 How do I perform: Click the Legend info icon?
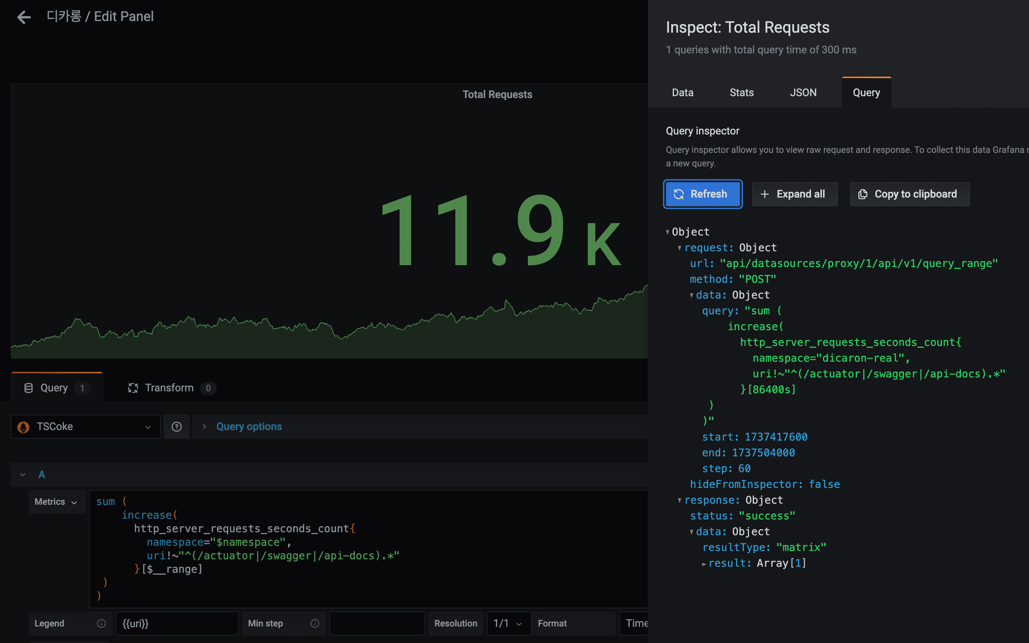tap(101, 623)
